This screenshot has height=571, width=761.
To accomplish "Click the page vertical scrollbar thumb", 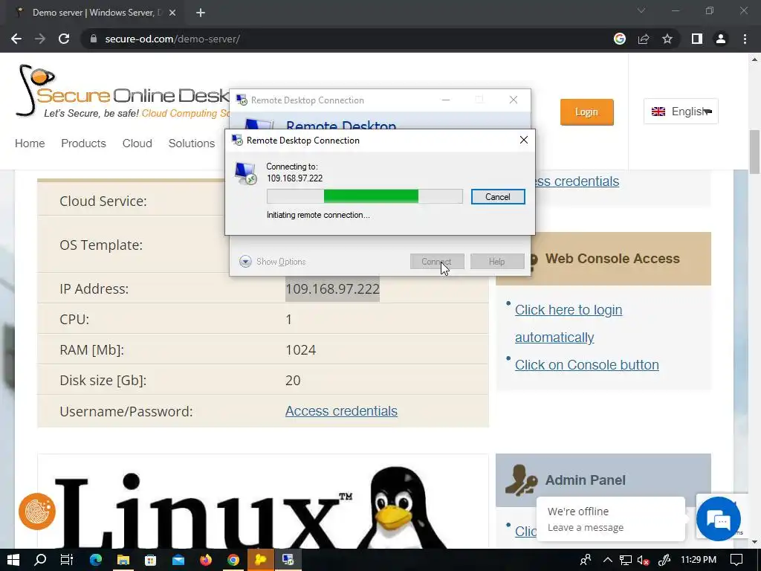I will [754, 152].
